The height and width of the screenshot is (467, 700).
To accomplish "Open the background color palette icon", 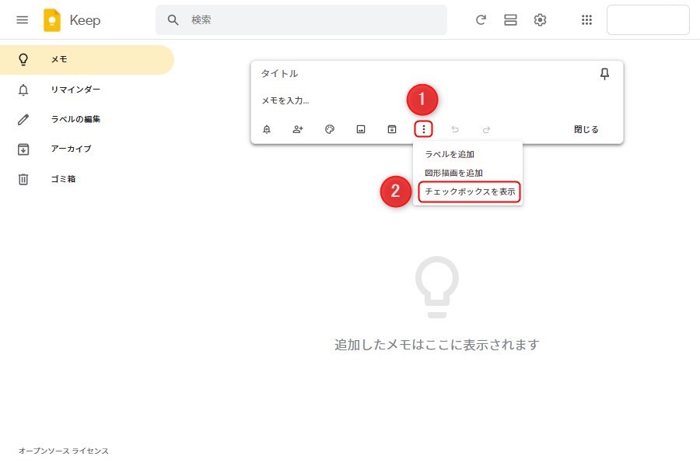I will coord(330,129).
